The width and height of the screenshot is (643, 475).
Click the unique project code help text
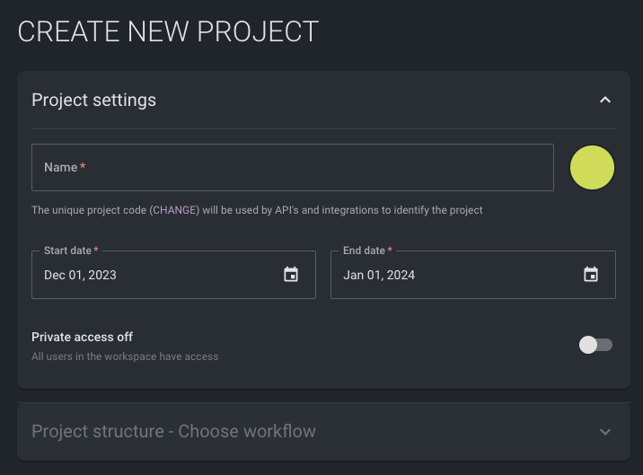(x=90, y=210)
